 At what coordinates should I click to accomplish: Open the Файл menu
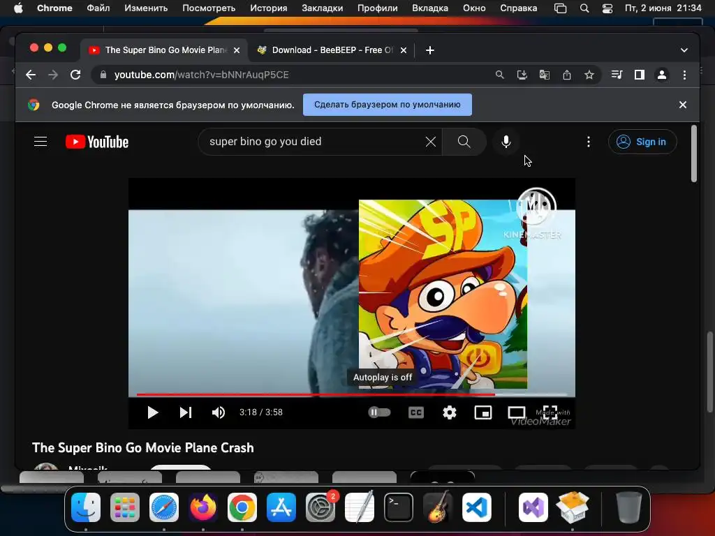tap(98, 8)
